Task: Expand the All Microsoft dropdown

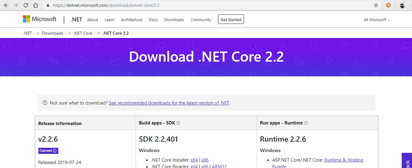Action: [x=377, y=20]
